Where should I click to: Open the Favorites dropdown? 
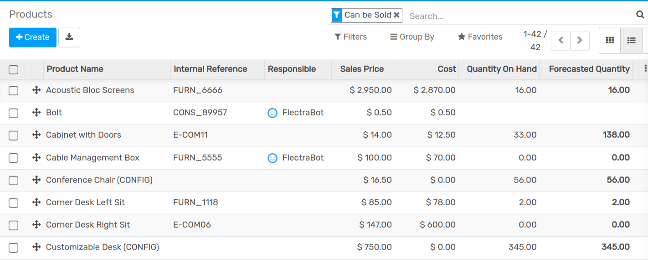480,37
